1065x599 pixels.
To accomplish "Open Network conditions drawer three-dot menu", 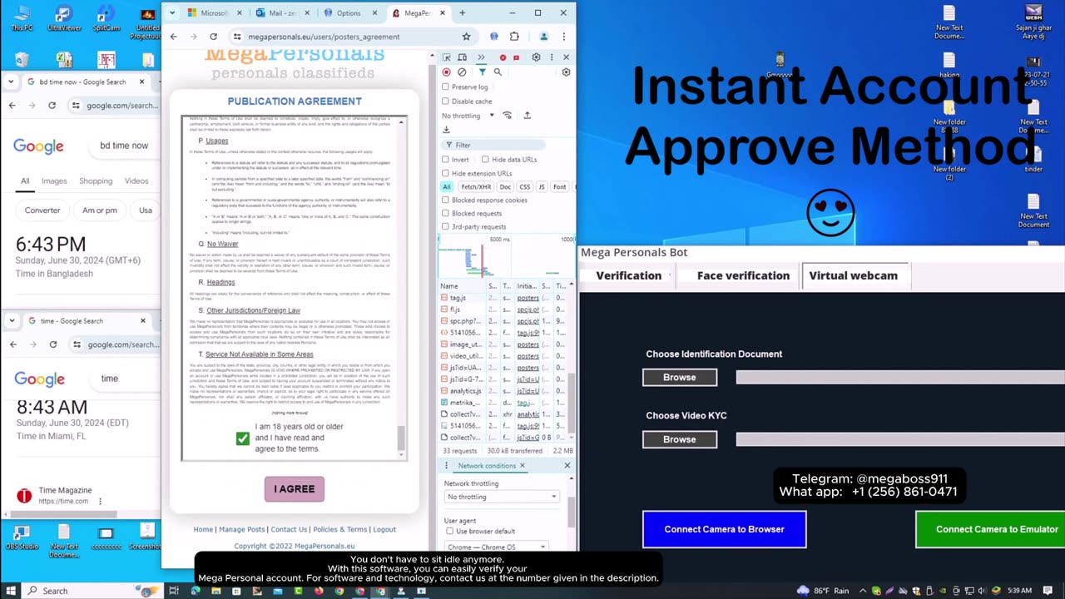I will (447, 466).
